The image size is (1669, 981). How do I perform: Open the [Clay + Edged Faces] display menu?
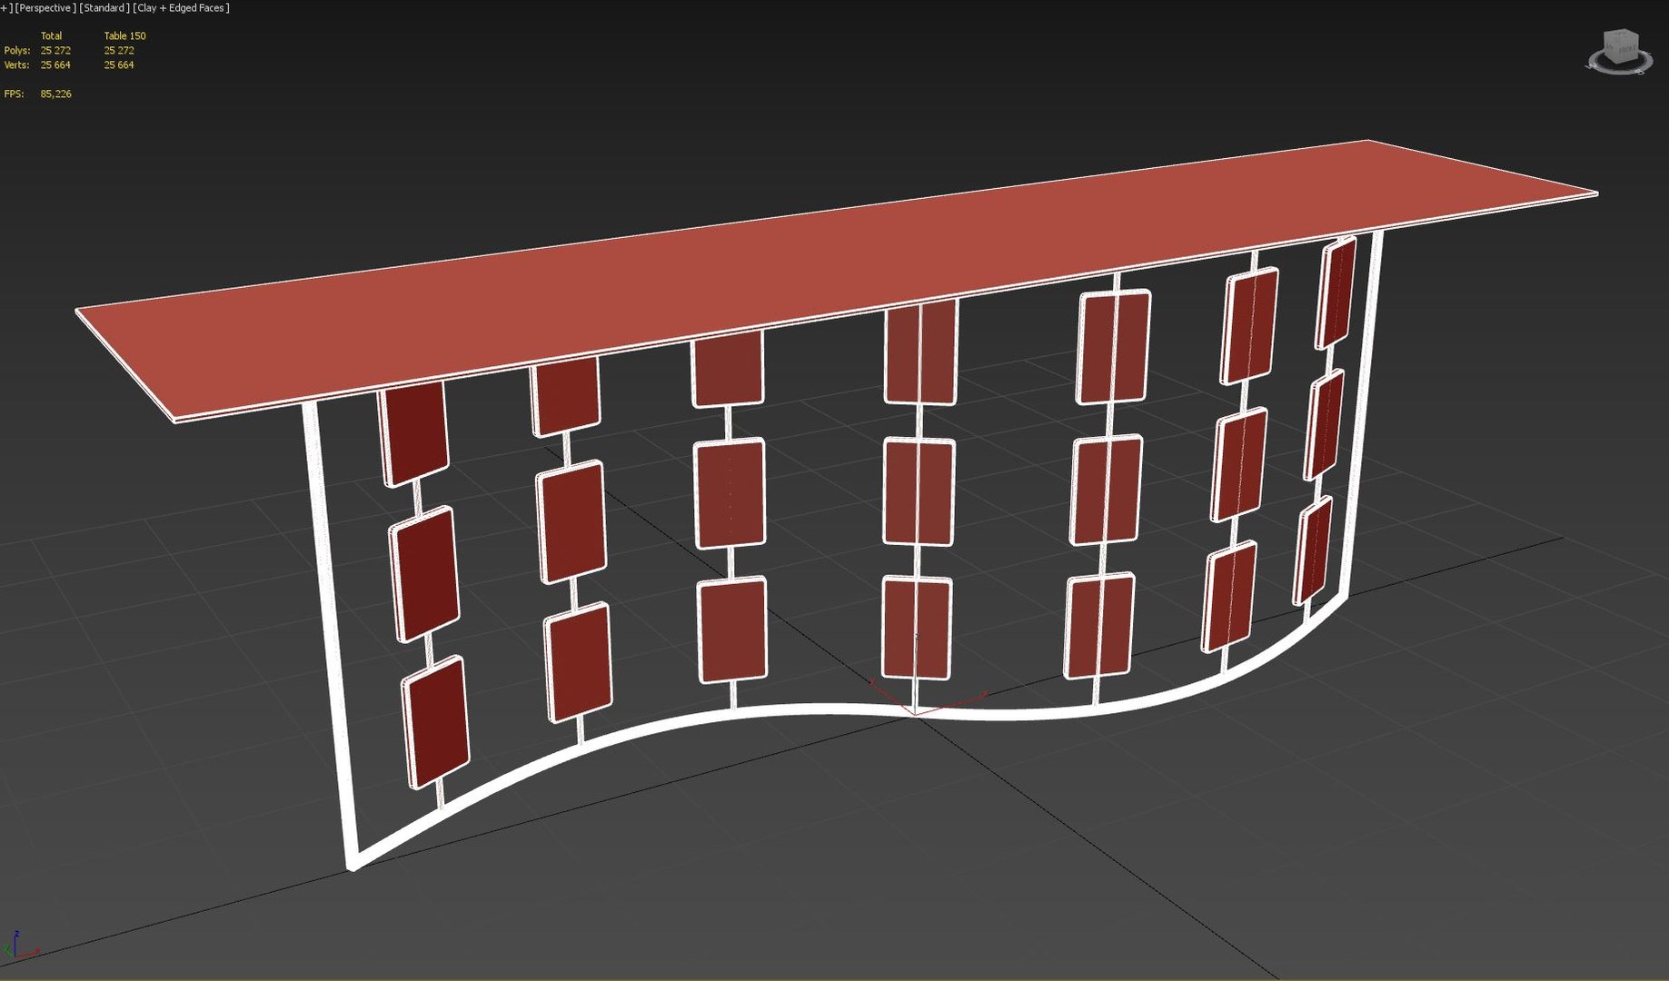(182, 8)
